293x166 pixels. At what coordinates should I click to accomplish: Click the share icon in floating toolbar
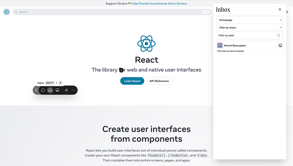tap(66, 90)
